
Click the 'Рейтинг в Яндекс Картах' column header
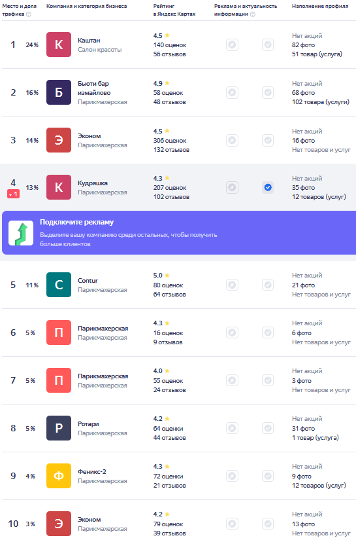[174, 10]
